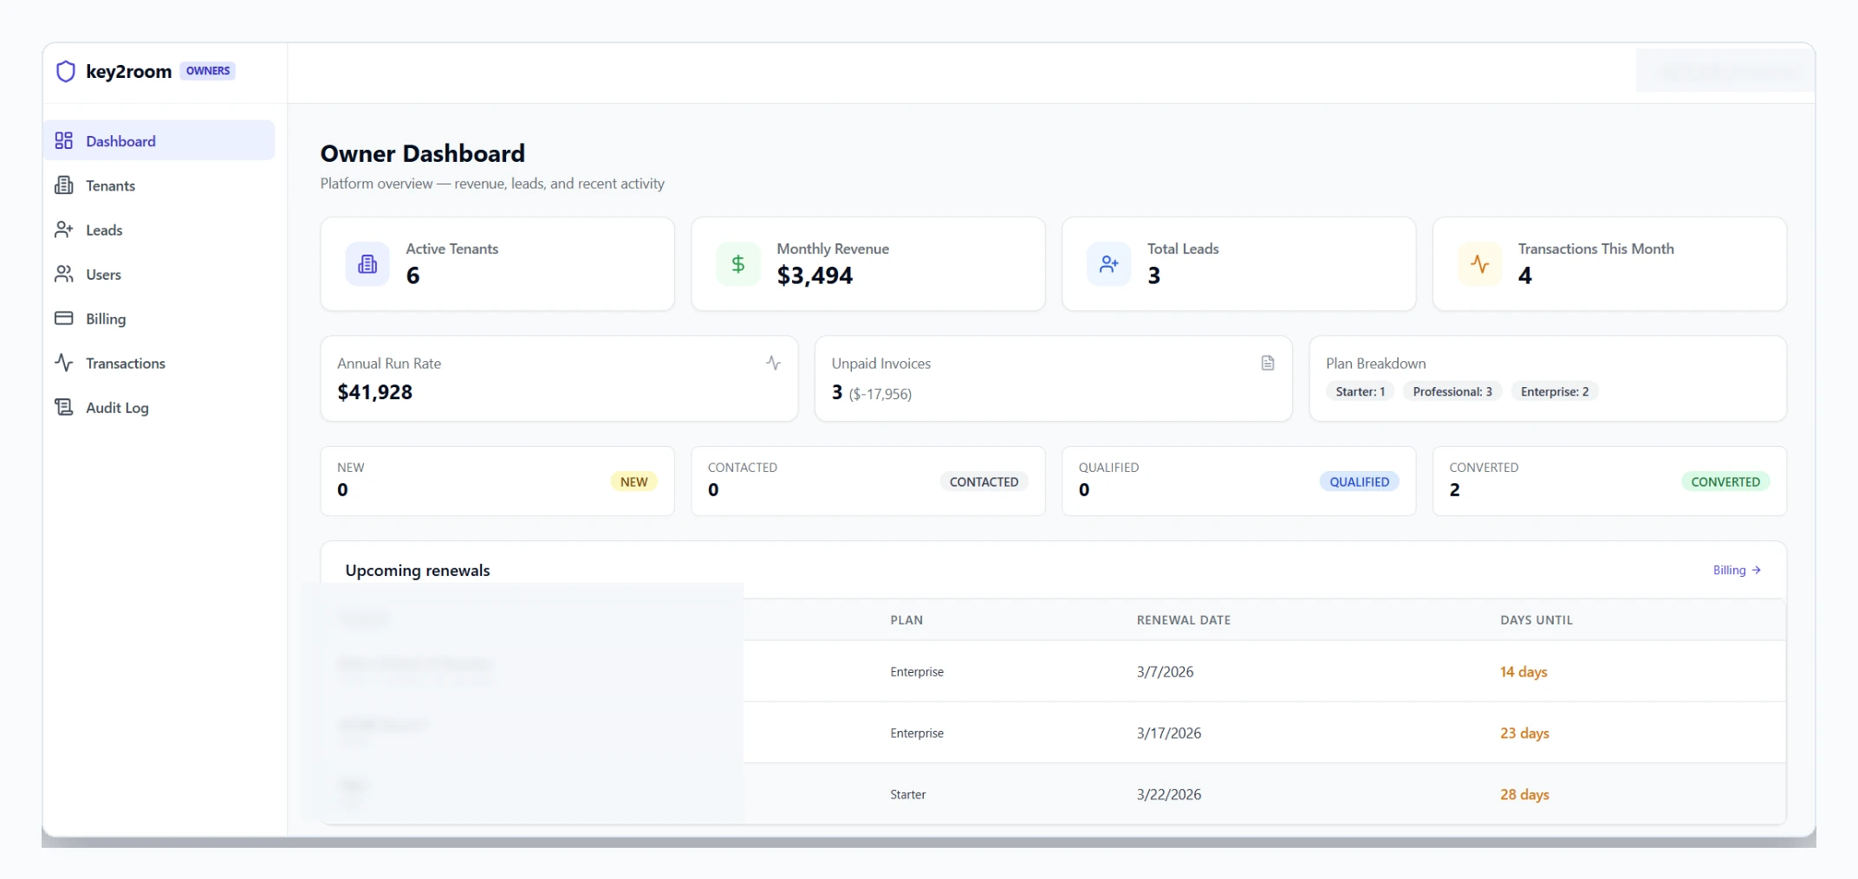Switch to the Tenants section
The height and width of the screenshot is (879, 1858).
coord(110,185)
